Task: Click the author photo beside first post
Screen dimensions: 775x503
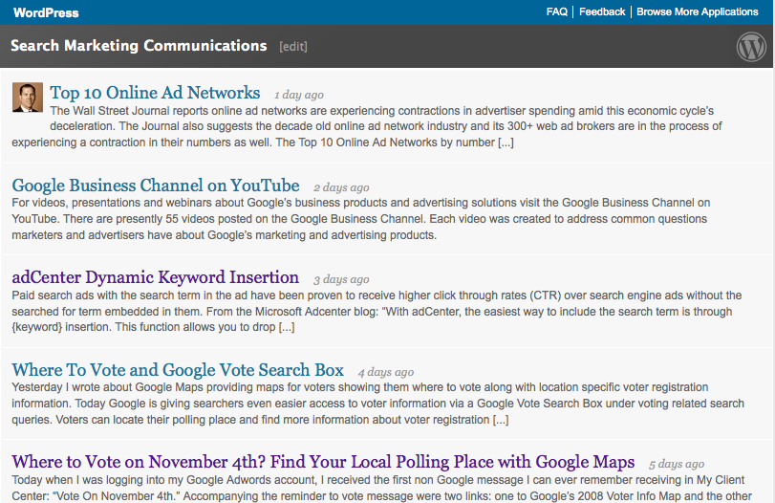Action: tap(27, 97)
